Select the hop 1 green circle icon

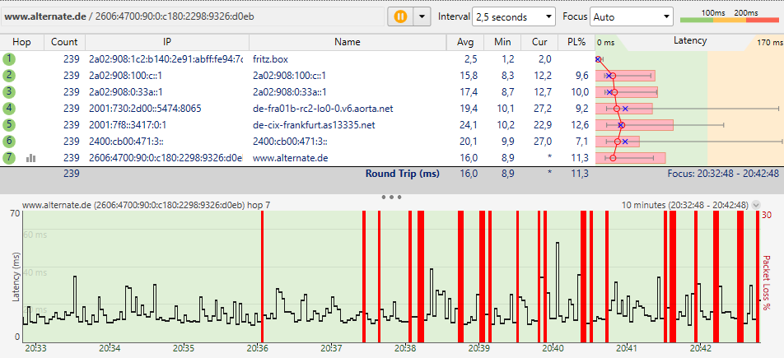[9, 59]
